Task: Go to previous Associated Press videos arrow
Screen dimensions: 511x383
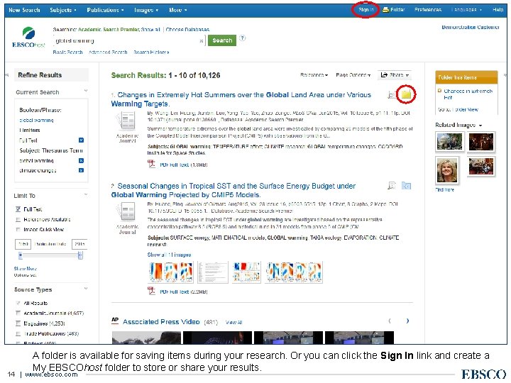Action: click(390, 321)
